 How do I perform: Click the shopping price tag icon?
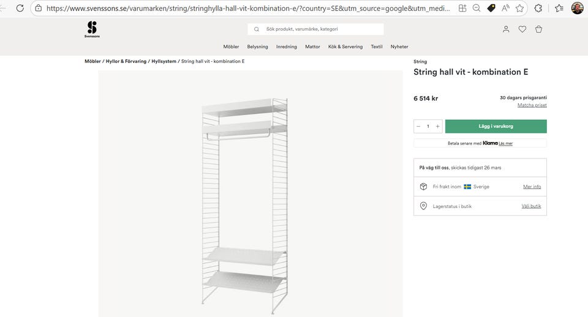point(491,9)
